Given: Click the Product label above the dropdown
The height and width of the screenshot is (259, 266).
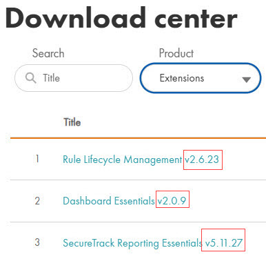Looking at the screenshot, I should (x=176, y=53).
